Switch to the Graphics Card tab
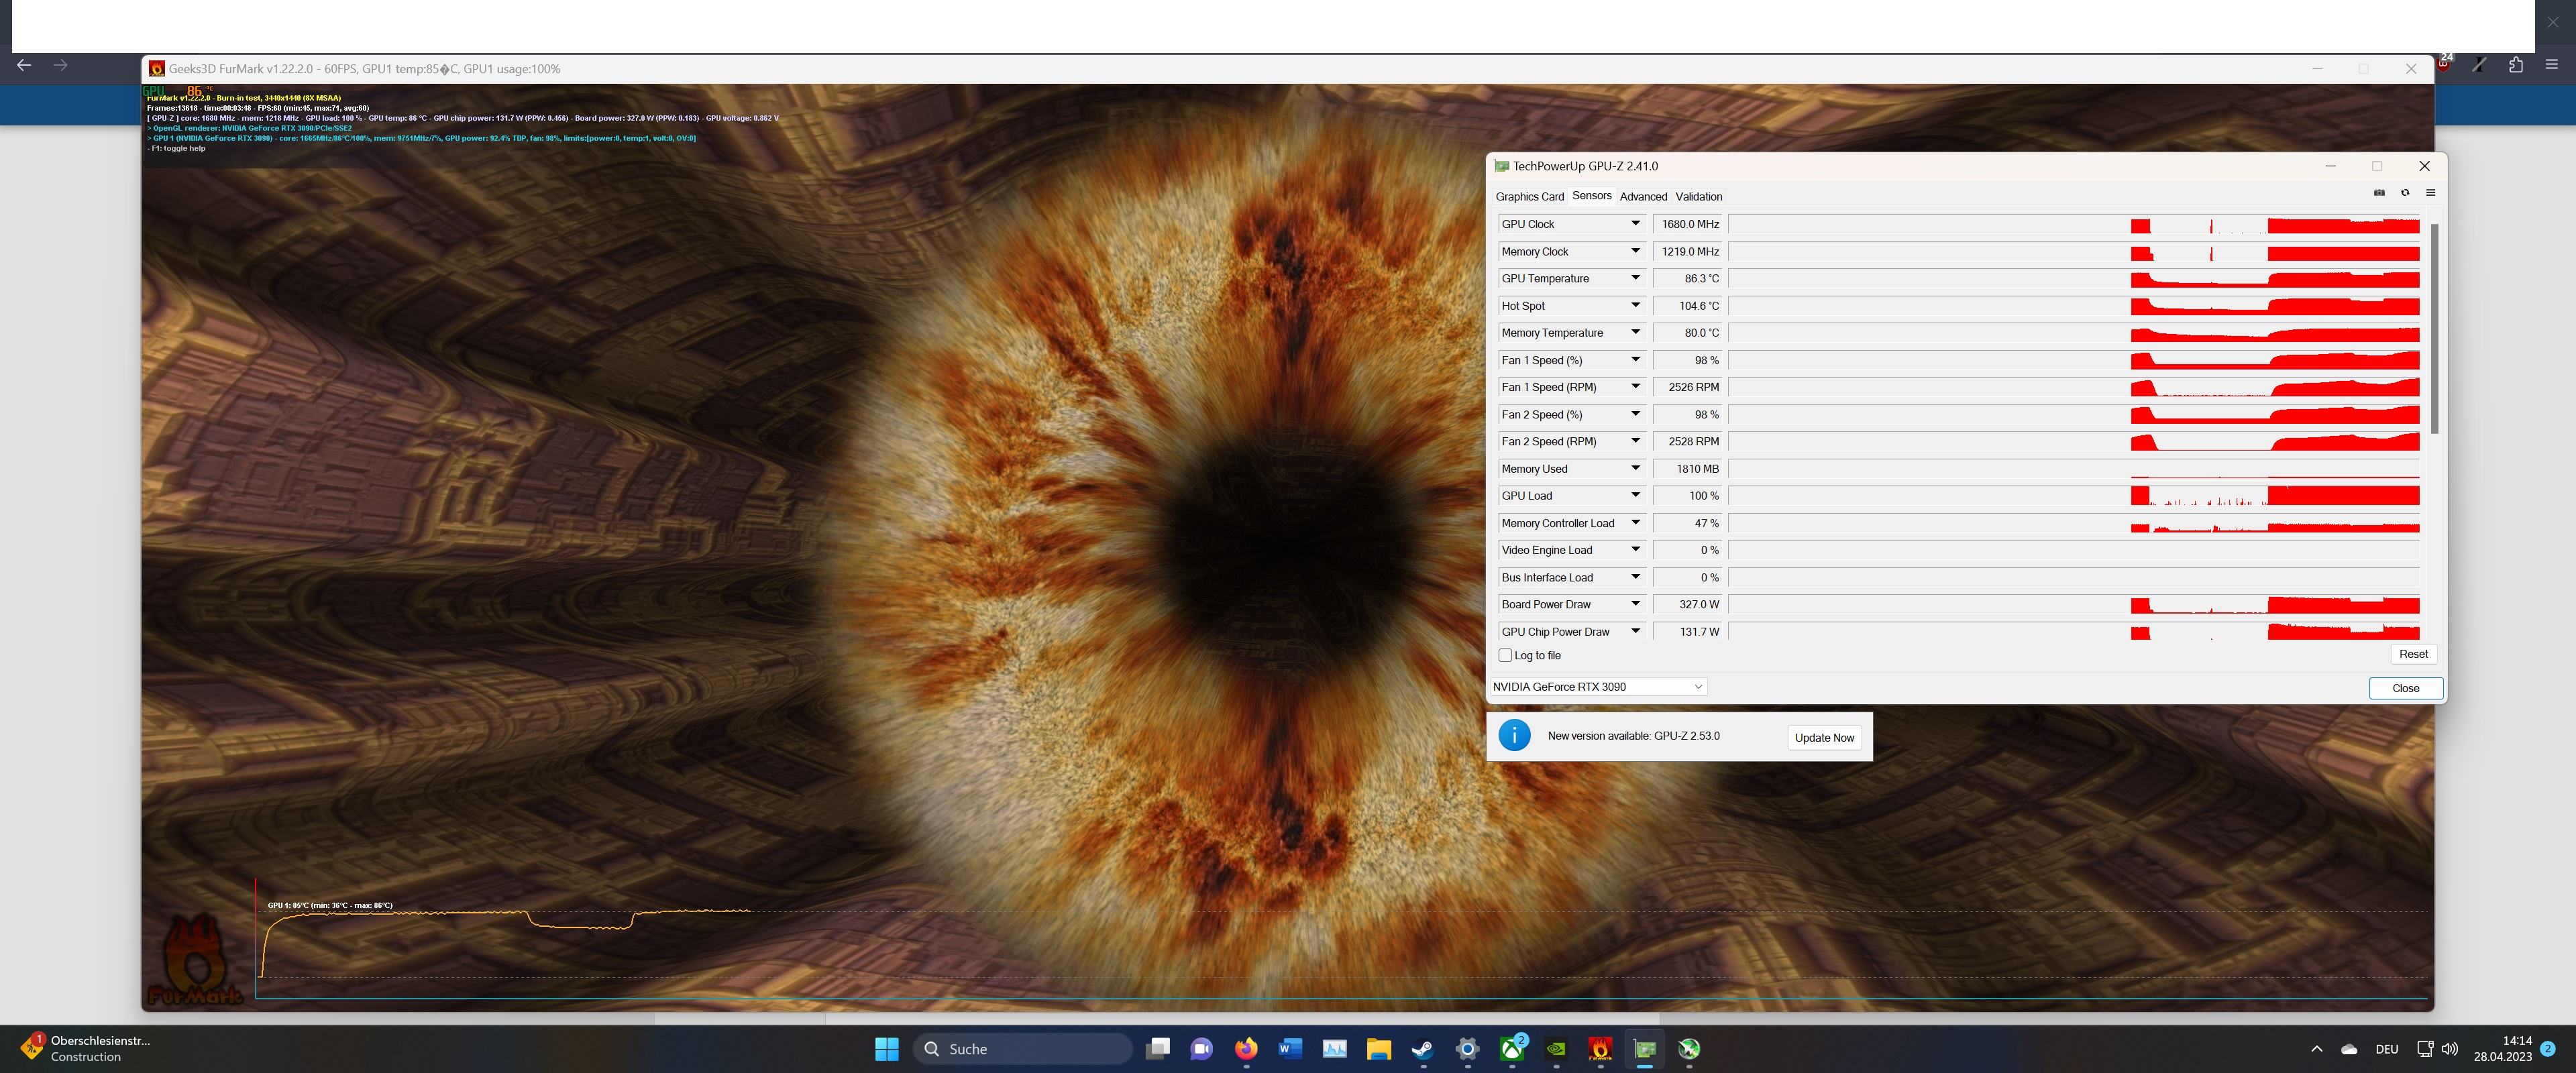The height and width of the screenshot is (1073, 2576). 1529,197
